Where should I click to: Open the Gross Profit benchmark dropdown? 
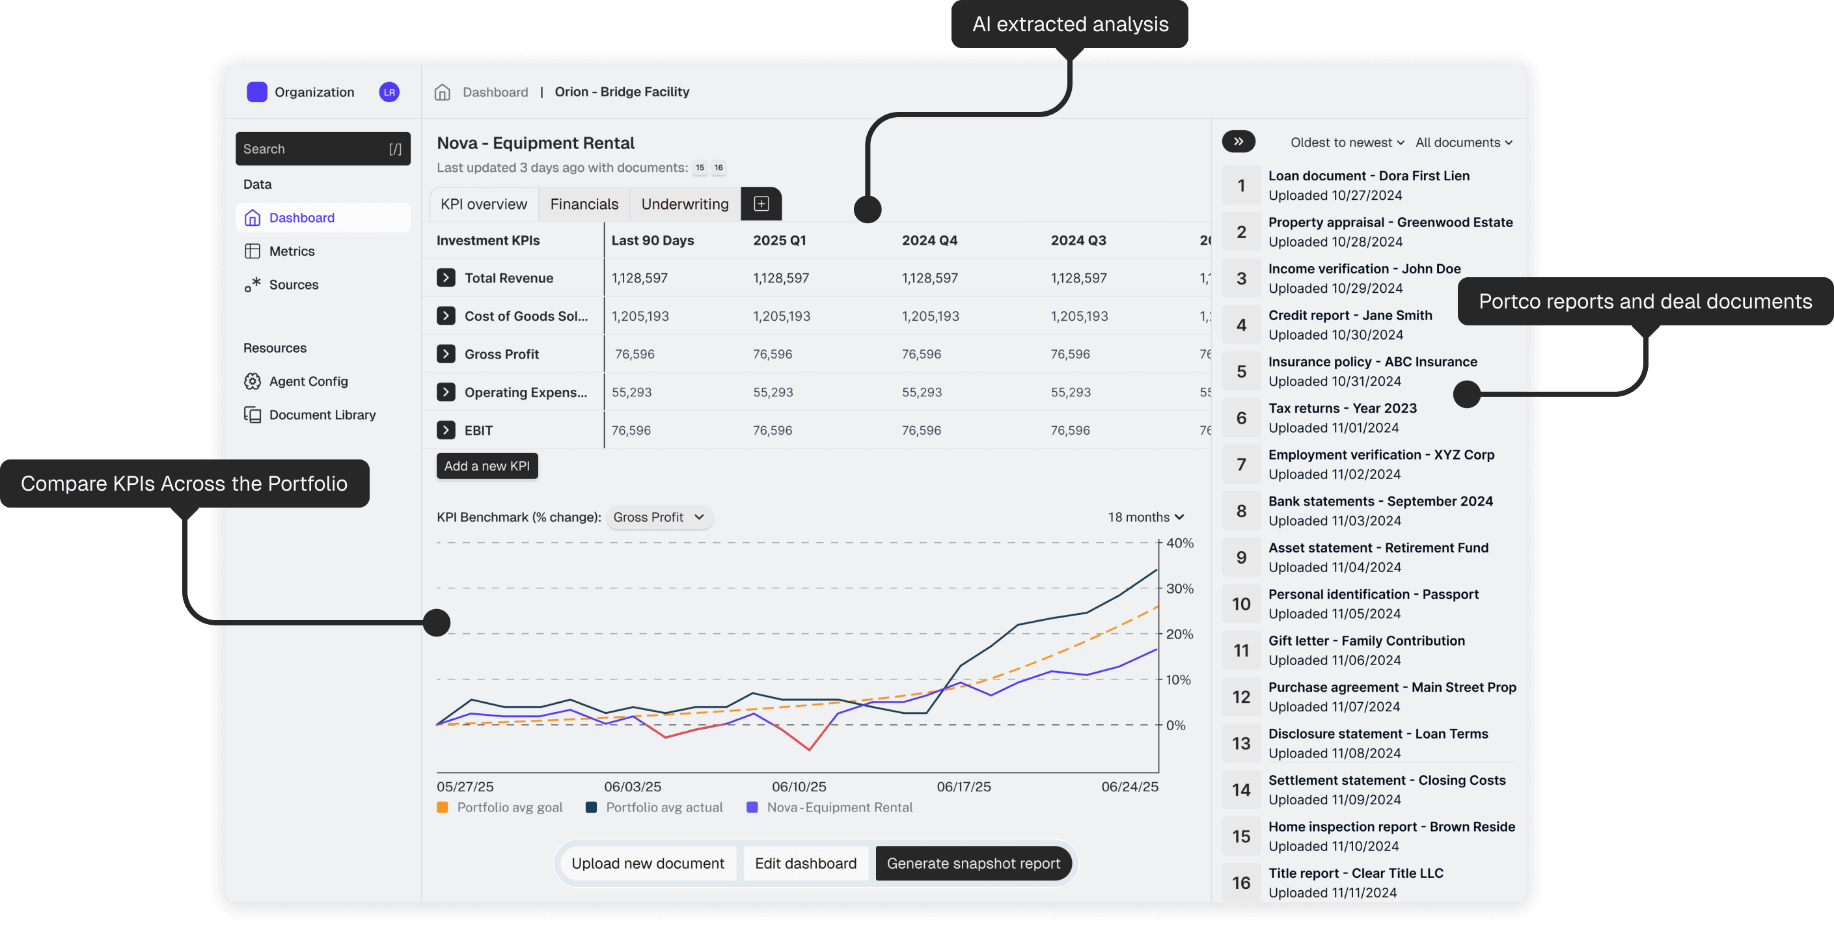(658, 517)
